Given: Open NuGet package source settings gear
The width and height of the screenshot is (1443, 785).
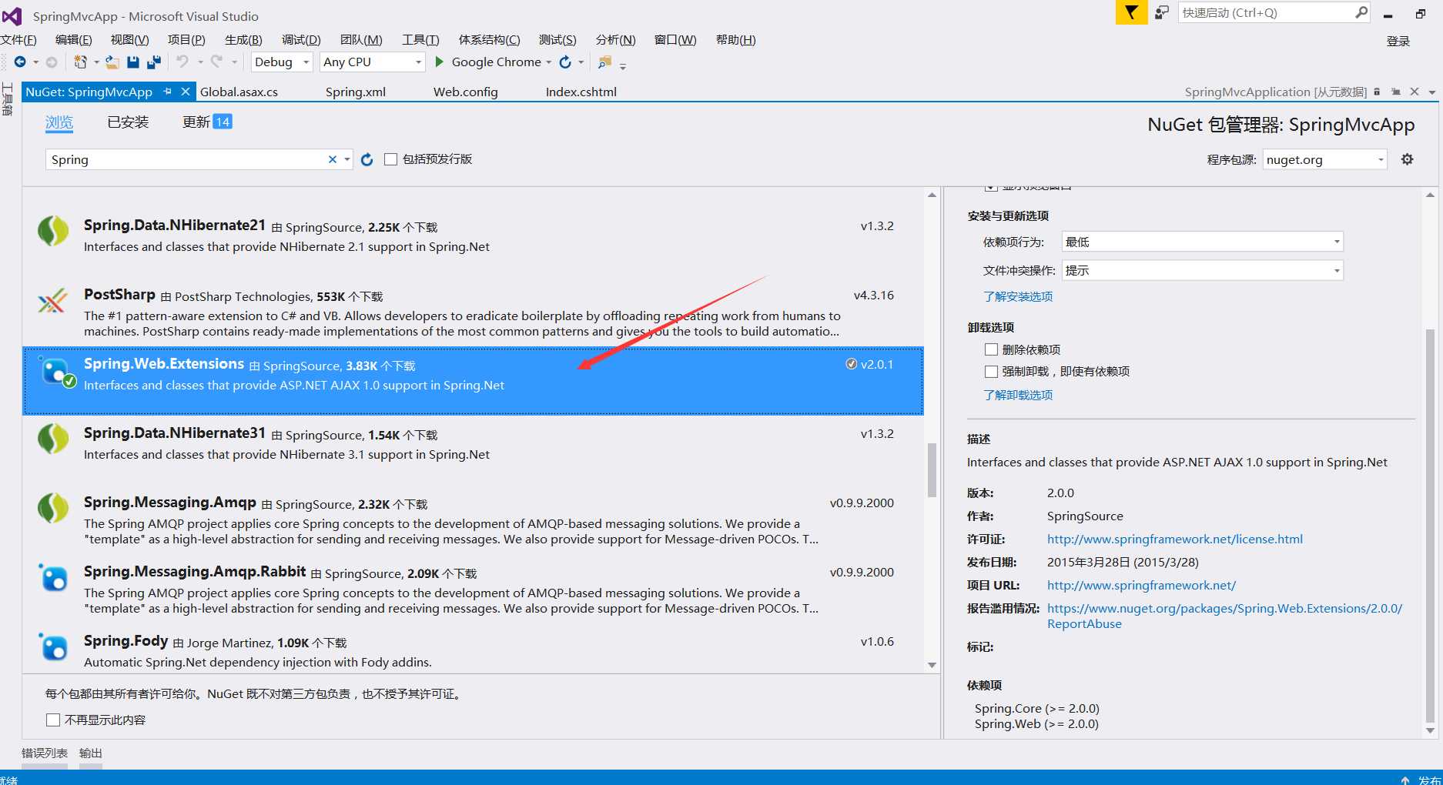Looking at the screenshot, I should click(1407, 159).
